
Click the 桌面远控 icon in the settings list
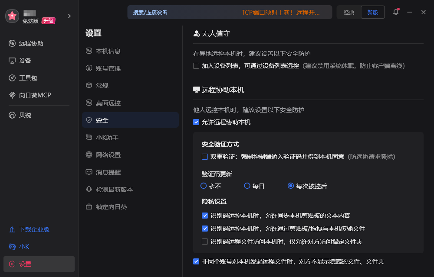click(89, 103)
